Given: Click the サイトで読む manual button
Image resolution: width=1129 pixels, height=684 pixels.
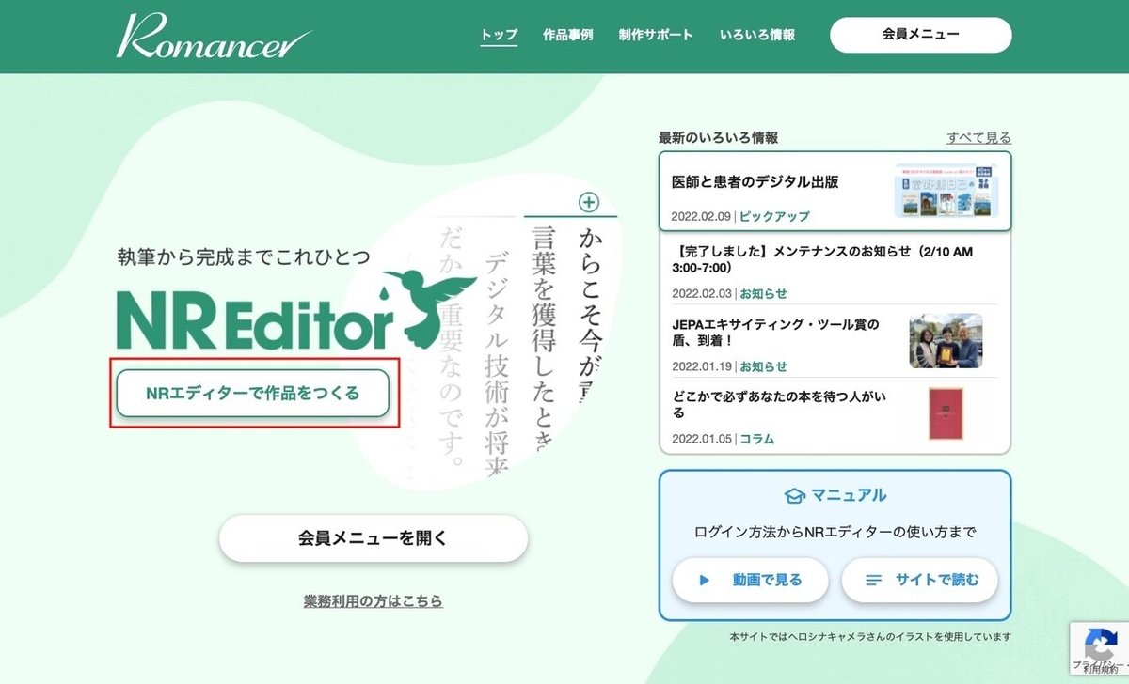Looking at the screenshot, I should [919, 580].
